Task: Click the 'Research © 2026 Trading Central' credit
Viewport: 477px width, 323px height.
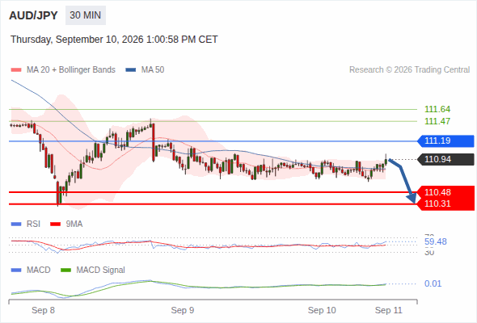Action: (409, 70)
